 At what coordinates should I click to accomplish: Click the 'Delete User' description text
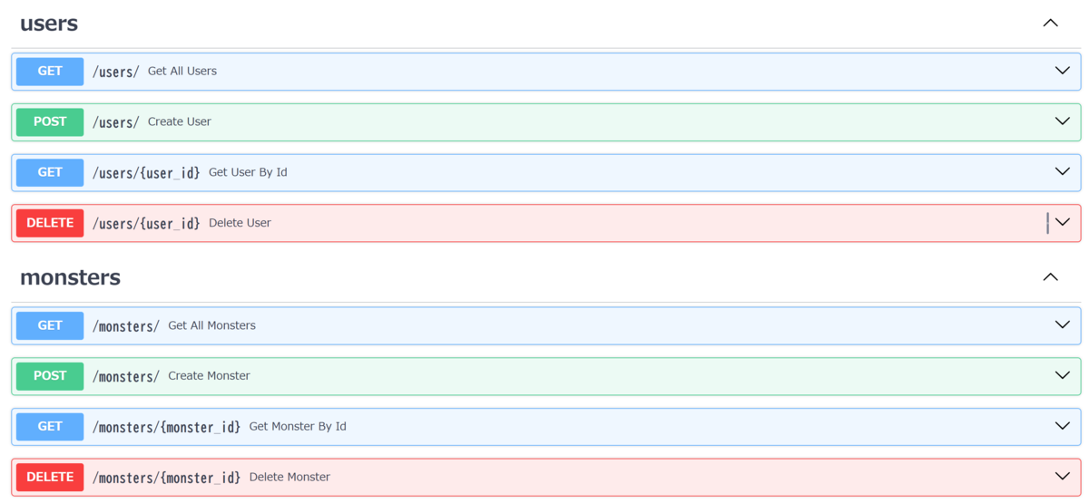[240, 223]
